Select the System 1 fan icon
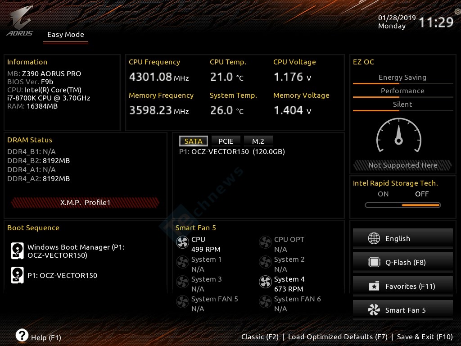This screenshot has width=461, height=346. pos(182,262)
